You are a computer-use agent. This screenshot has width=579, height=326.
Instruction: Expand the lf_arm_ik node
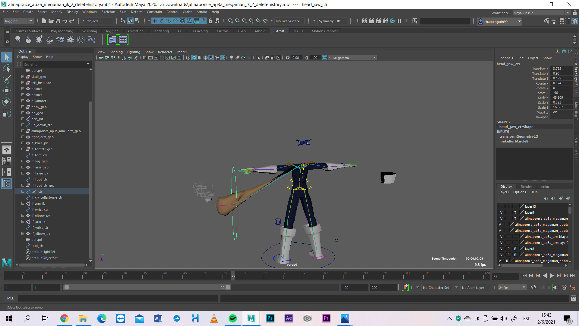point(23,203)
